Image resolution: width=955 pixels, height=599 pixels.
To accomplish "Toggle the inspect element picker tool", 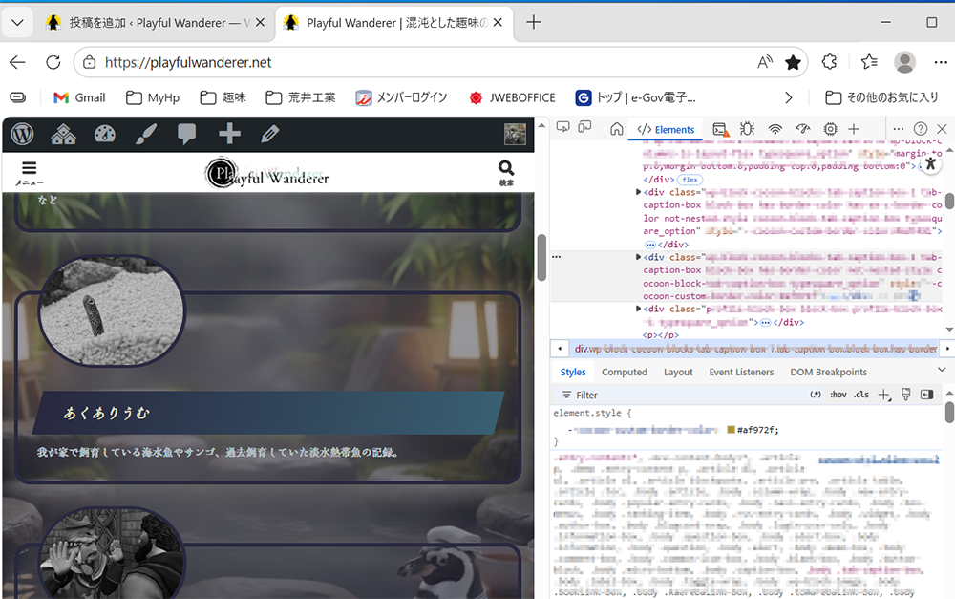I will tap(563, 128).
